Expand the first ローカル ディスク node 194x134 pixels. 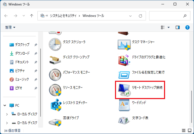(x=7, y=114)
